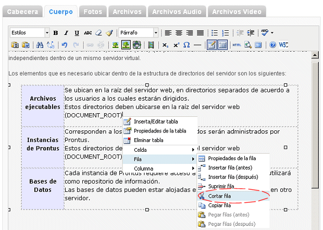323x230 pixels.
Task: Click the vertical scrollbar thumb
Action: pyautogui.click(x=315, y=125)
